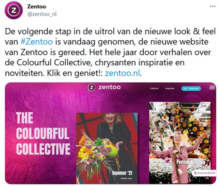Open the Collectie menu item
This screenshot has width=218, height=187.
click(154, 88)
